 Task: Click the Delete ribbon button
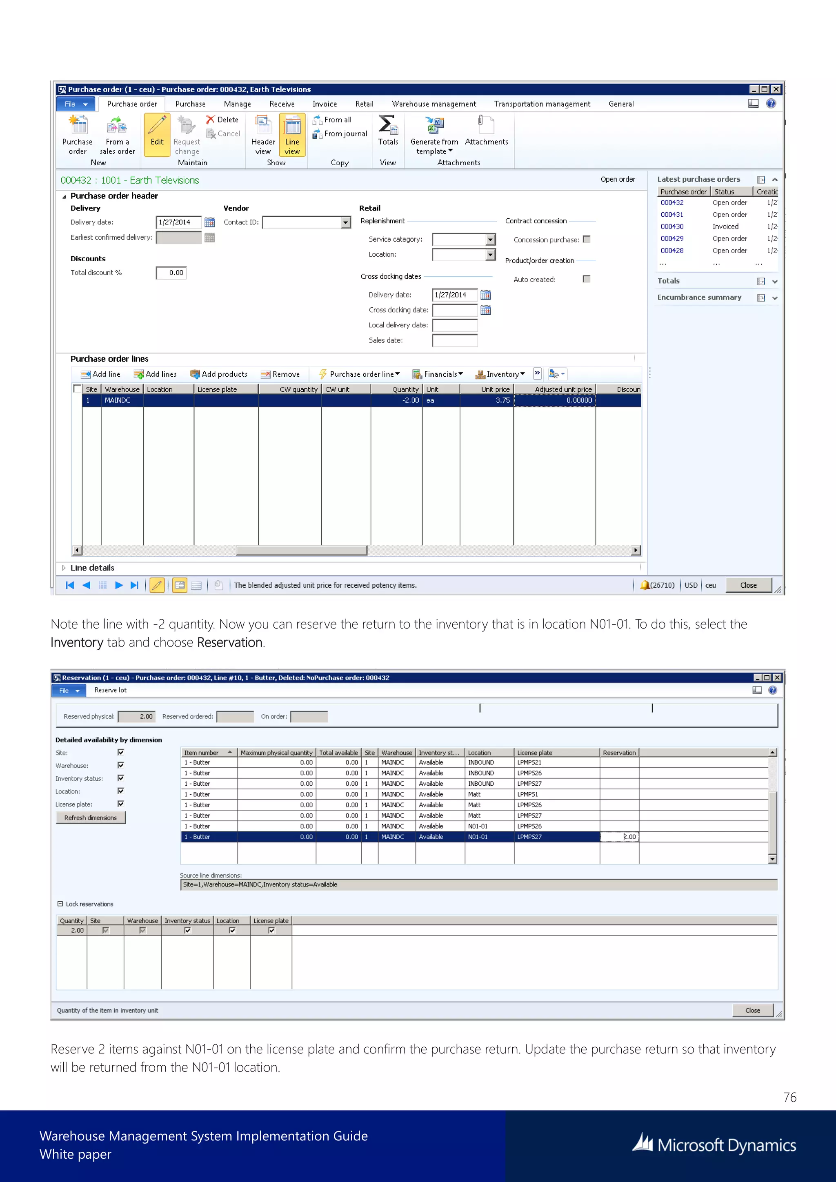click(x=222, y=120)
